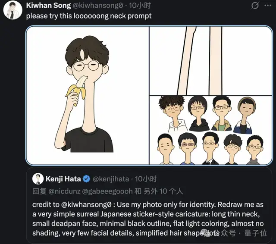Click the Kenji Hata name in the quoted tweet

pos(64,178)
